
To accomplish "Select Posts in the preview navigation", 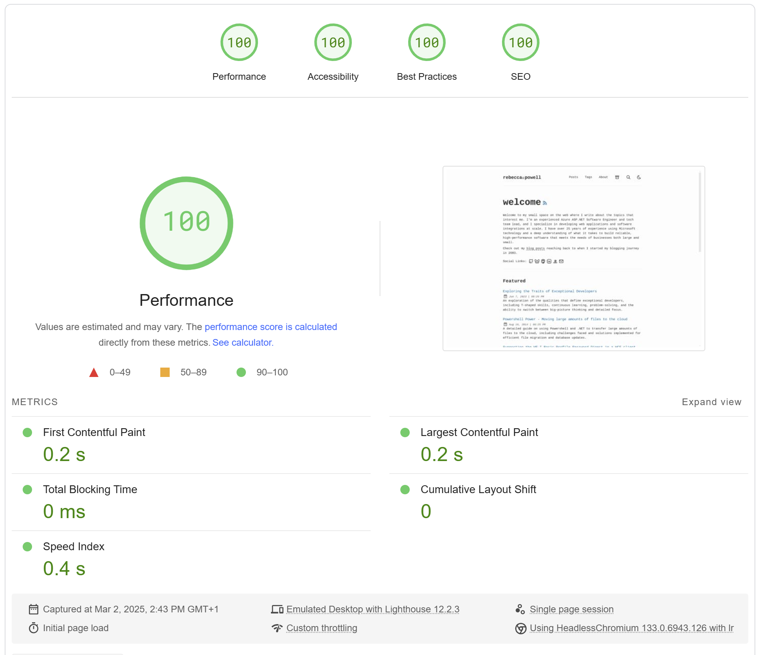I will click(573, 177).
